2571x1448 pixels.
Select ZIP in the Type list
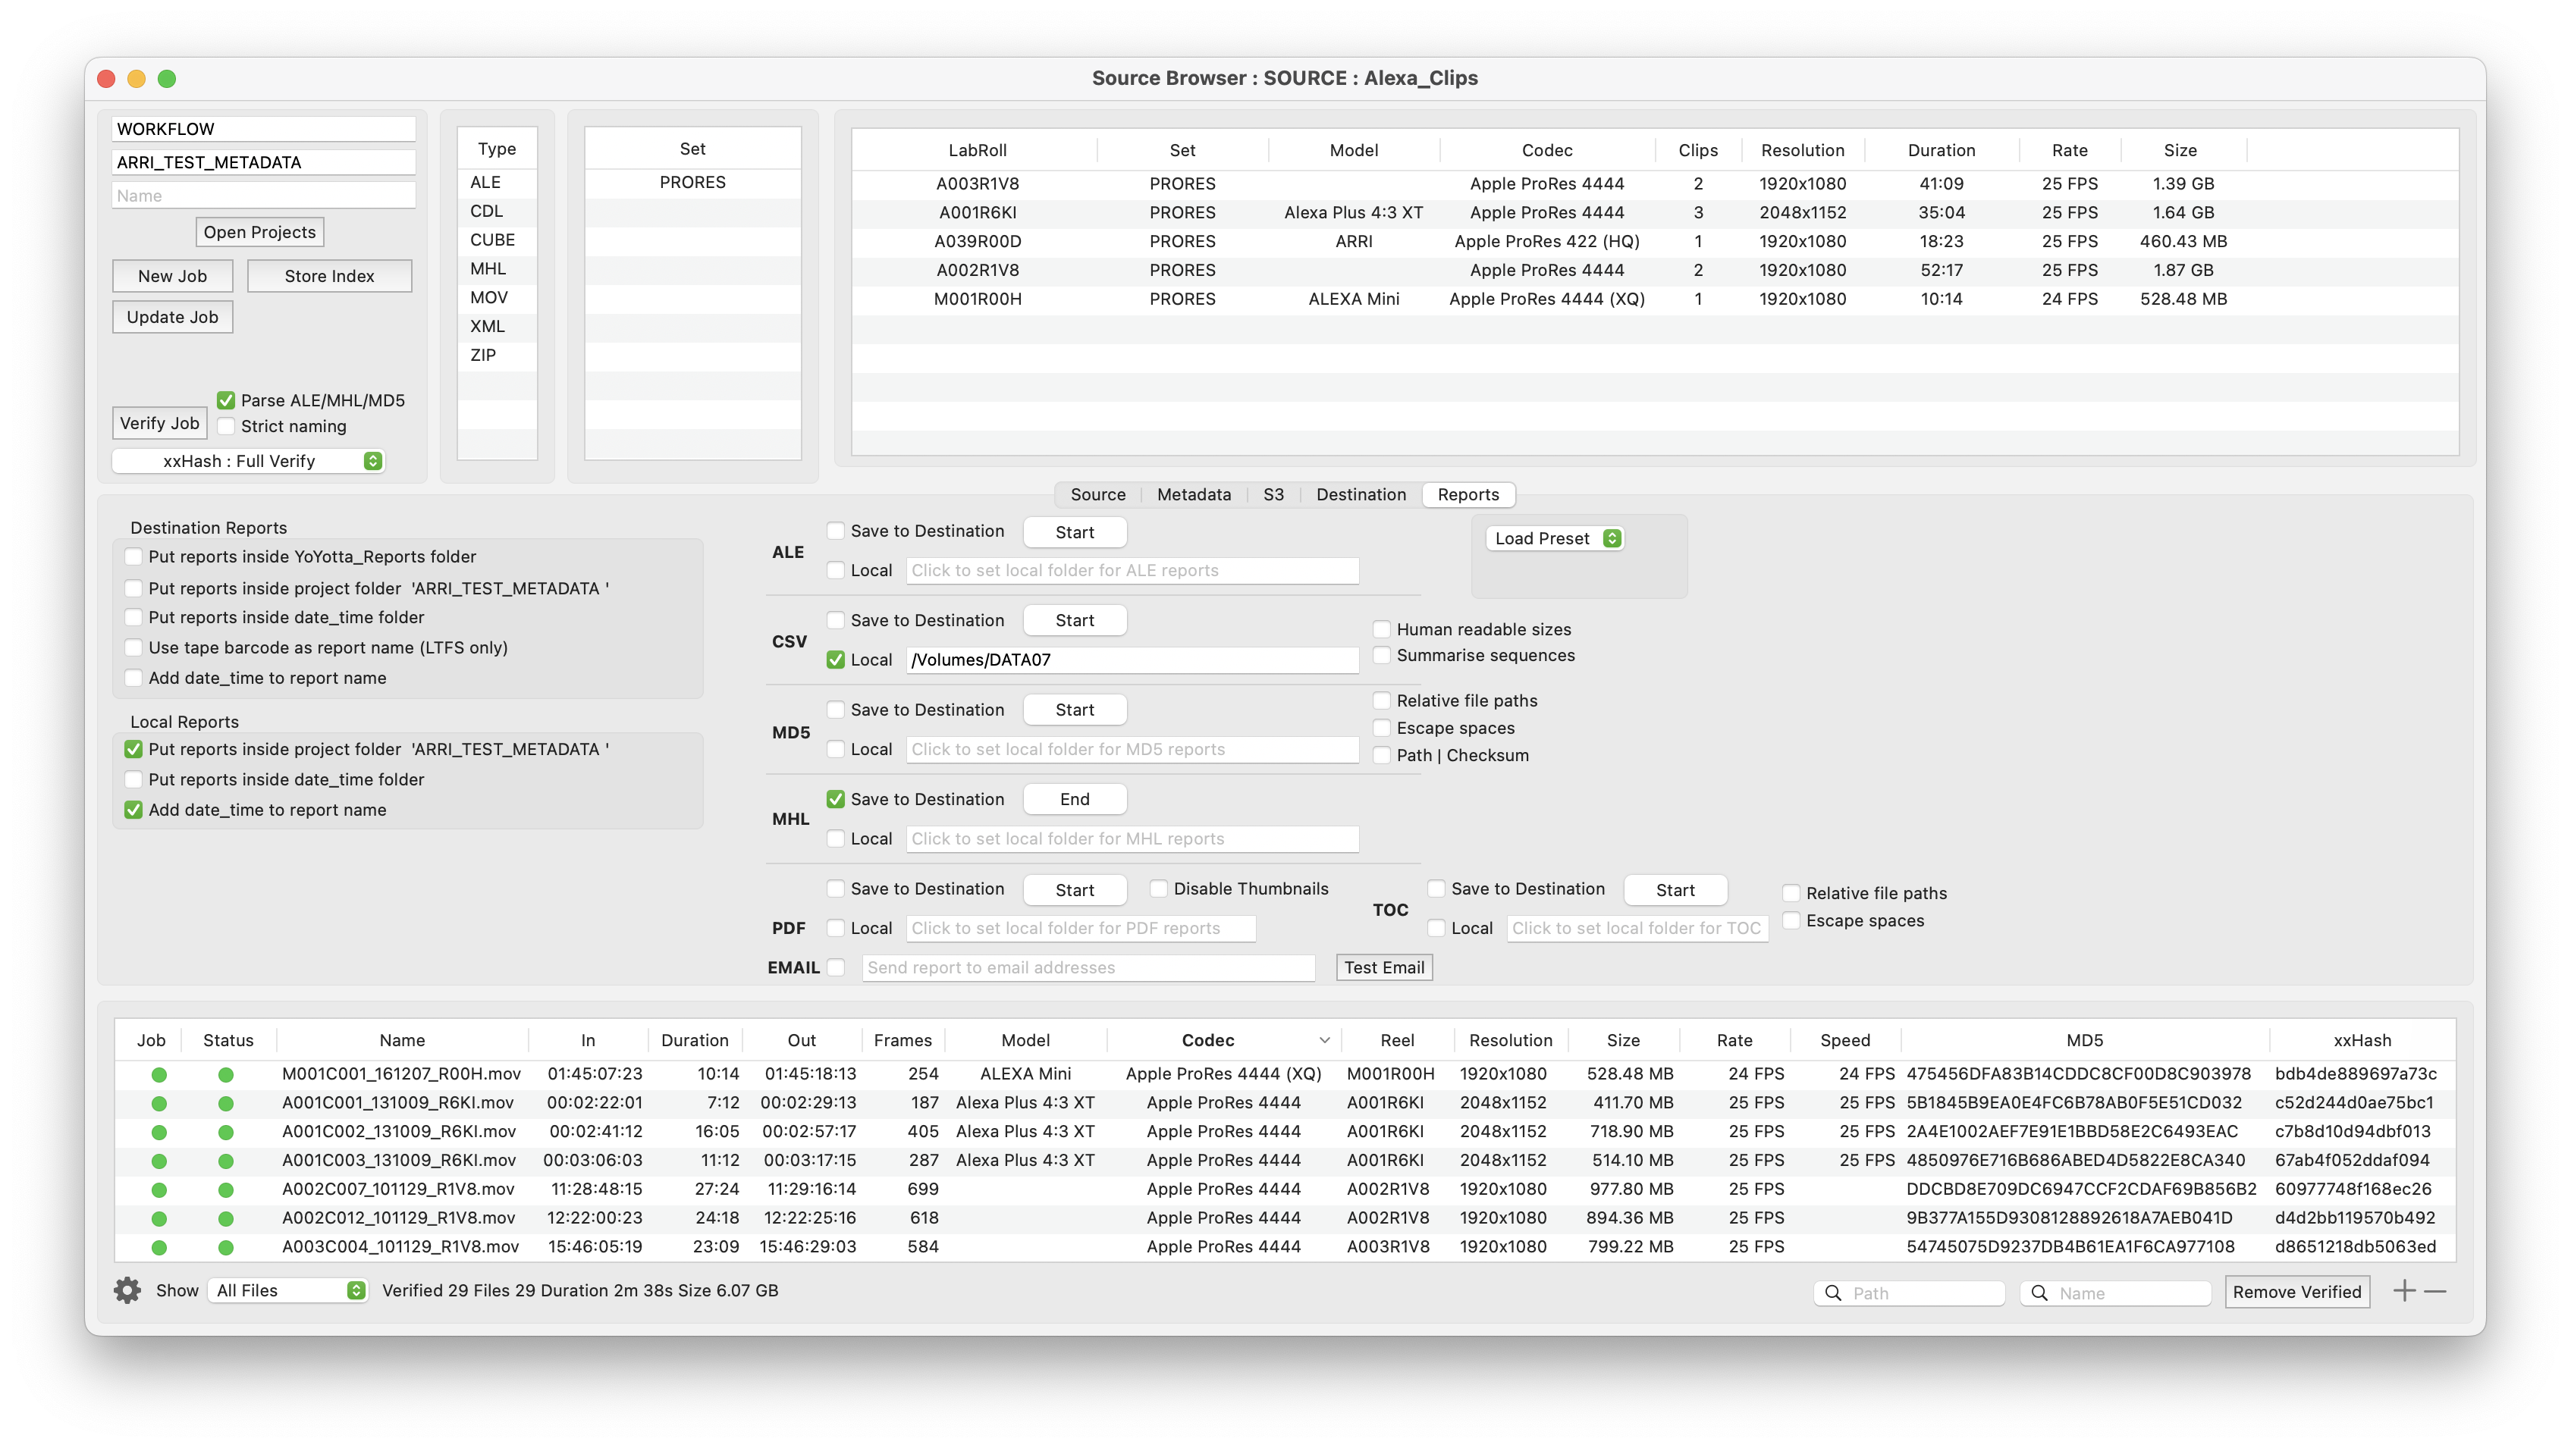tap(497, 356)
